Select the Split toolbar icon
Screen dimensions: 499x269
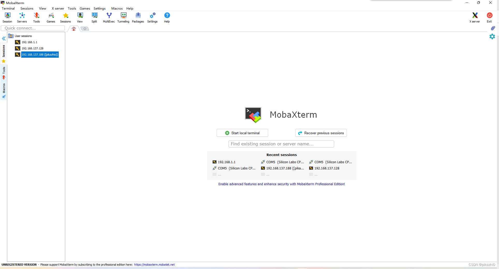(x=94, y=18)
